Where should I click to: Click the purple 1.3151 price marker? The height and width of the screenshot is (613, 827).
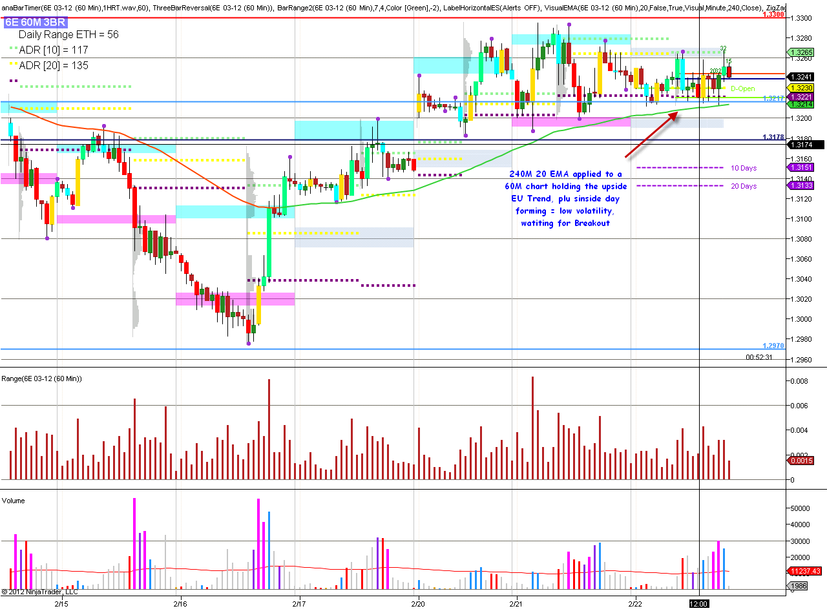point(801,168)
